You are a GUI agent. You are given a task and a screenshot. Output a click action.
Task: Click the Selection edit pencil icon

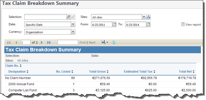coord(73,17)
